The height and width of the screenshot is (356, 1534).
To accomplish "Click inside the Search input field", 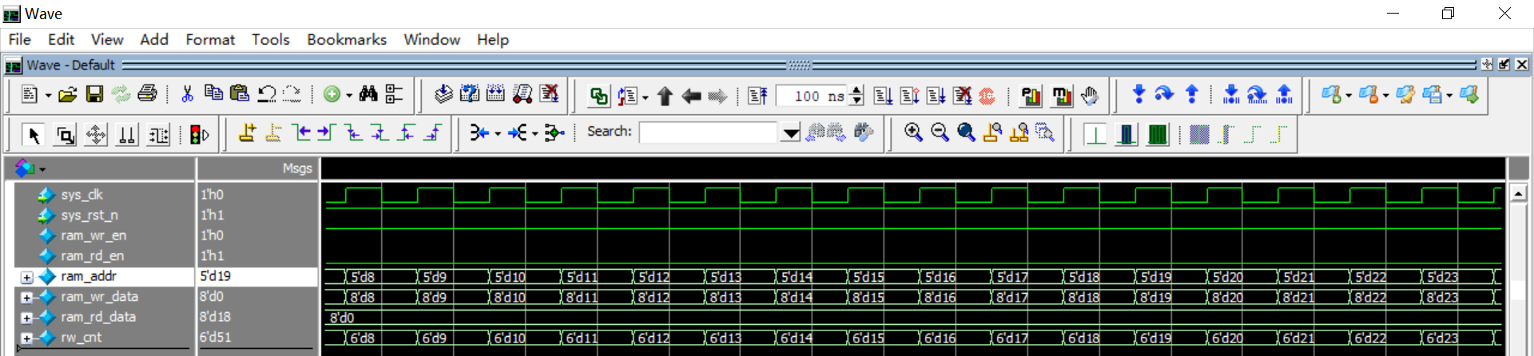I will click(708, 132).
